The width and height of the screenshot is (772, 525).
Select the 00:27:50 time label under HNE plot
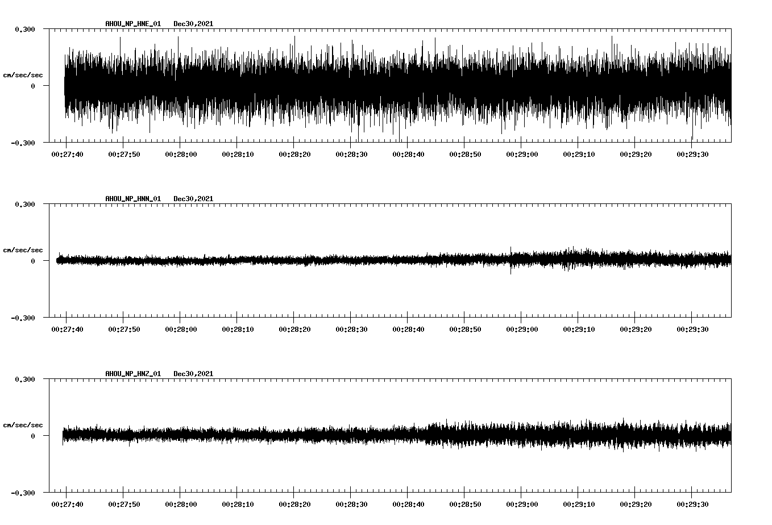pyautogui.click(x=124, y=154)
